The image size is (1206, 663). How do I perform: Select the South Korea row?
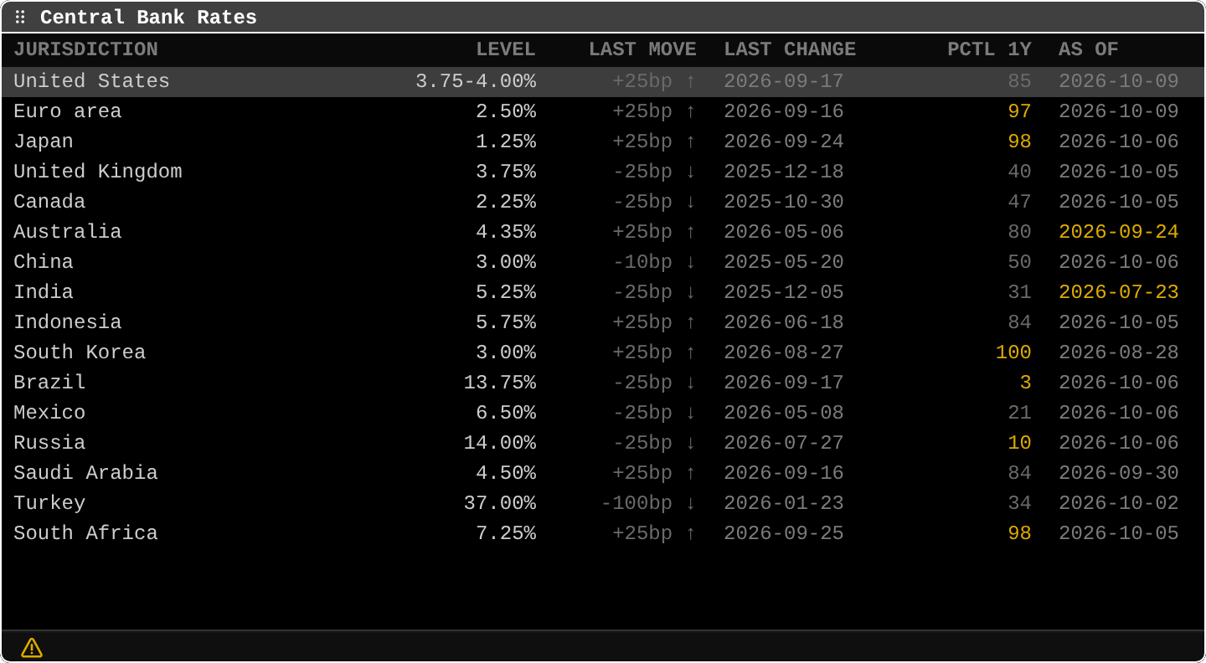(603, 352)
